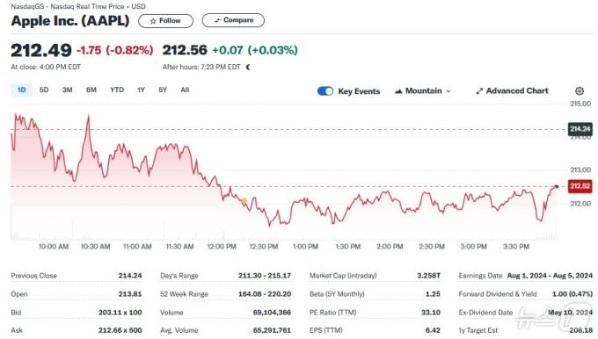The height and width of the screenshot is (339, 598).
Task: Select the 1D range tab
Action: click(21, 90)
